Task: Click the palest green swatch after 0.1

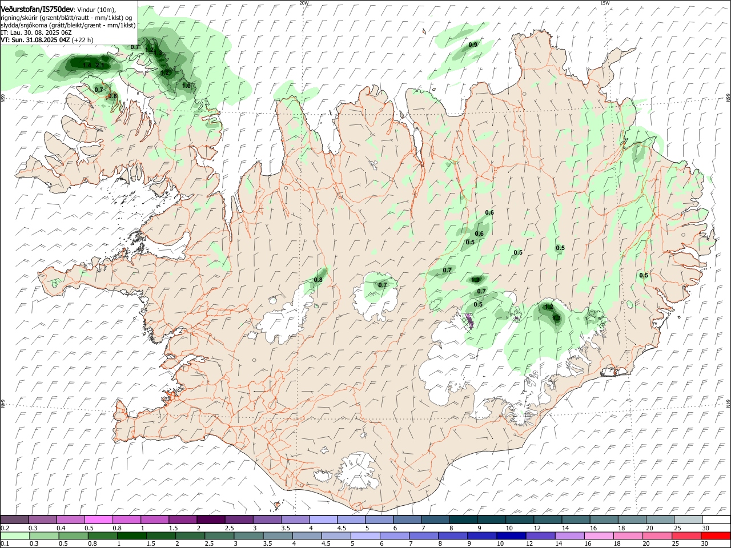Action: pos(15,535)
